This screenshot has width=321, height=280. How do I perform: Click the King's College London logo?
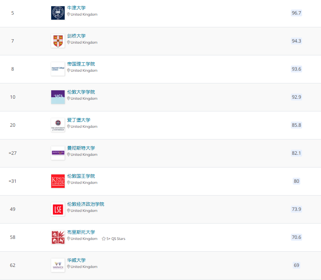tap(58, 181)
